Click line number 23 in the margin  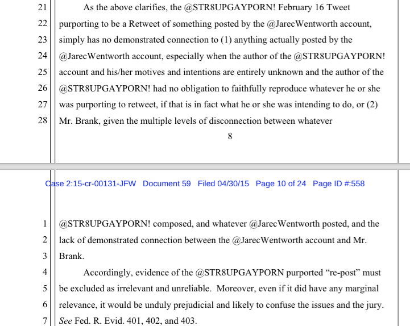coord(42,40)
